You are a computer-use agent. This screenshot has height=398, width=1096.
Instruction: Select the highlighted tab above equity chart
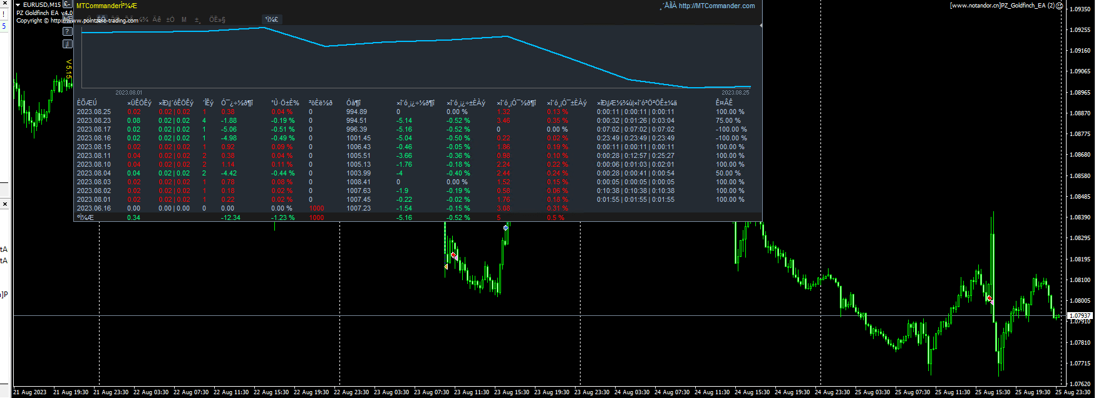[271, 19]
